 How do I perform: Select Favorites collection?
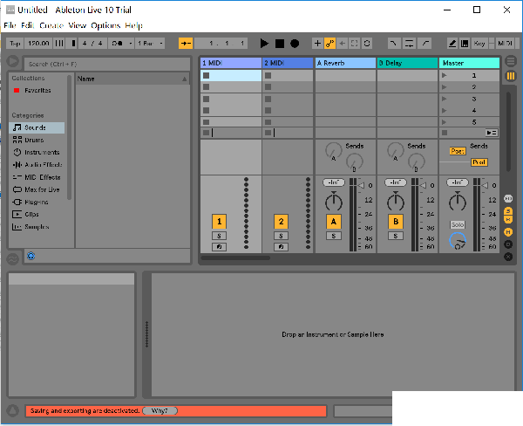tap(37, 90)
